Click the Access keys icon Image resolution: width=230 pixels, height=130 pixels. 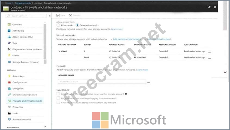[9, 76]
